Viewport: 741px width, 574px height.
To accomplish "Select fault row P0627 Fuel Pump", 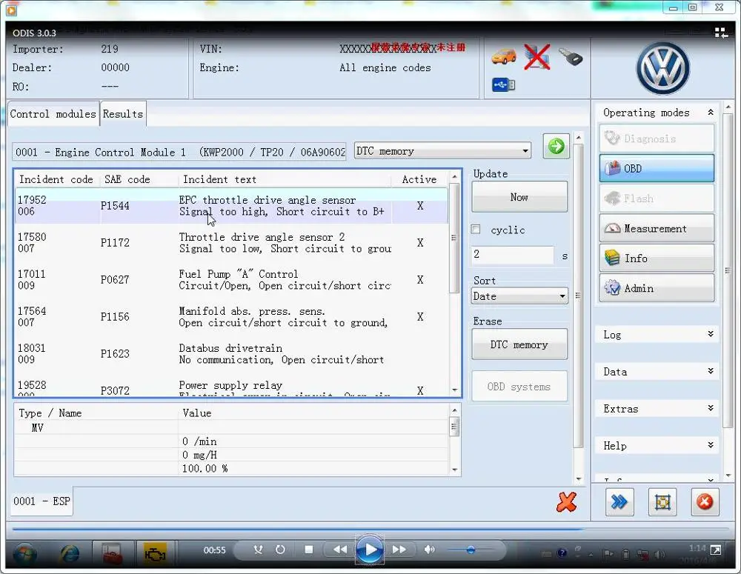I will coord(231,280).
